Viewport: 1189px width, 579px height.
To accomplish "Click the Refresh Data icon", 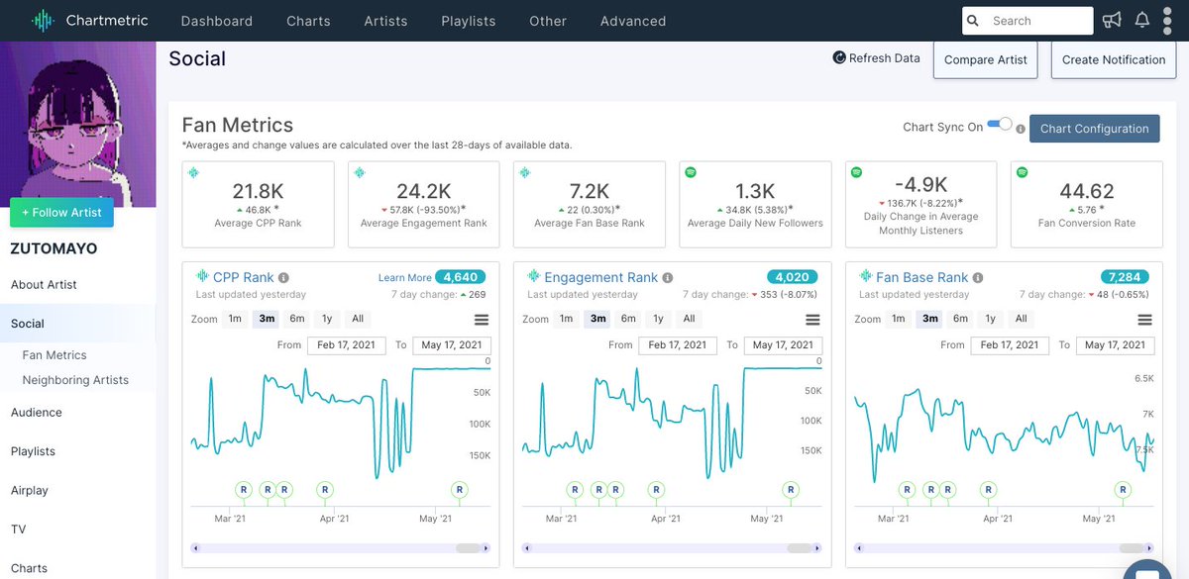I will pyautogui.click(x=839, y=58).
